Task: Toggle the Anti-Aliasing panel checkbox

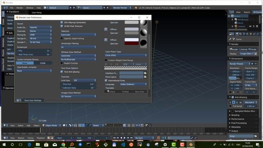Action: click(233, 97)
